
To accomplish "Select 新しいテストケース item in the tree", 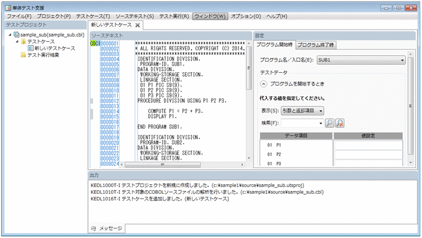I will (54, 48).
